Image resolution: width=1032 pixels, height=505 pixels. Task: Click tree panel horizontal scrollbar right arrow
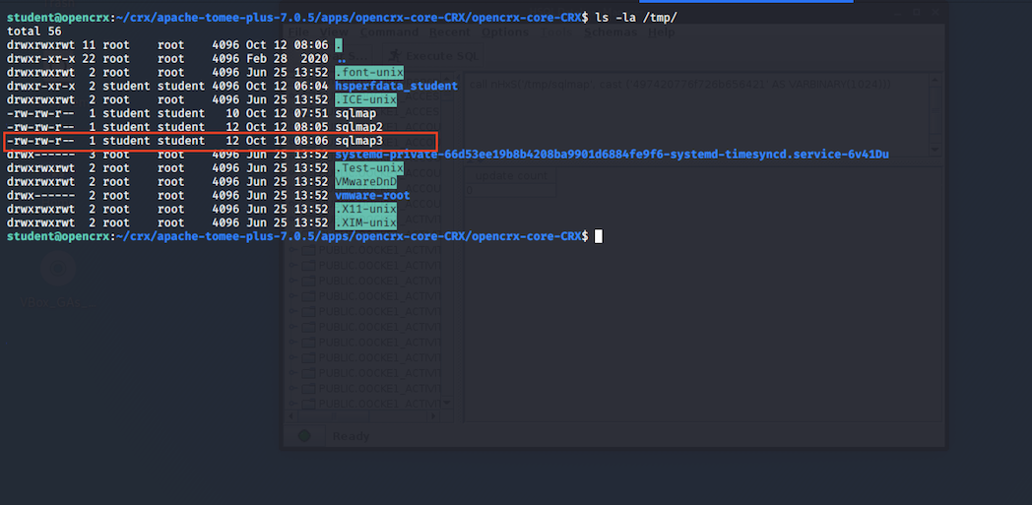pos(435,415)
